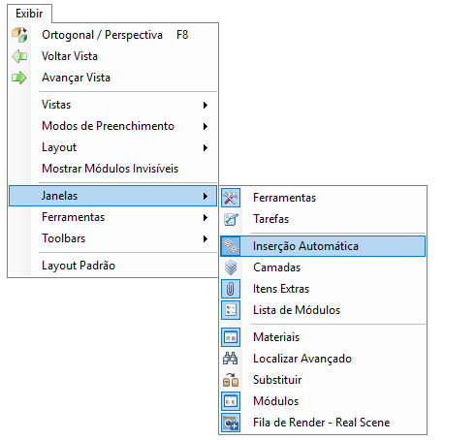476x440 pixels.
Task: Click the Localizar Avançado binoculars icon
Action: [x=231, y=359]
